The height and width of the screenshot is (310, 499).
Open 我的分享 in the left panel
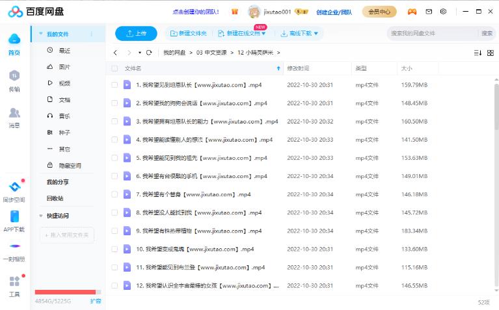click(58, 182)
